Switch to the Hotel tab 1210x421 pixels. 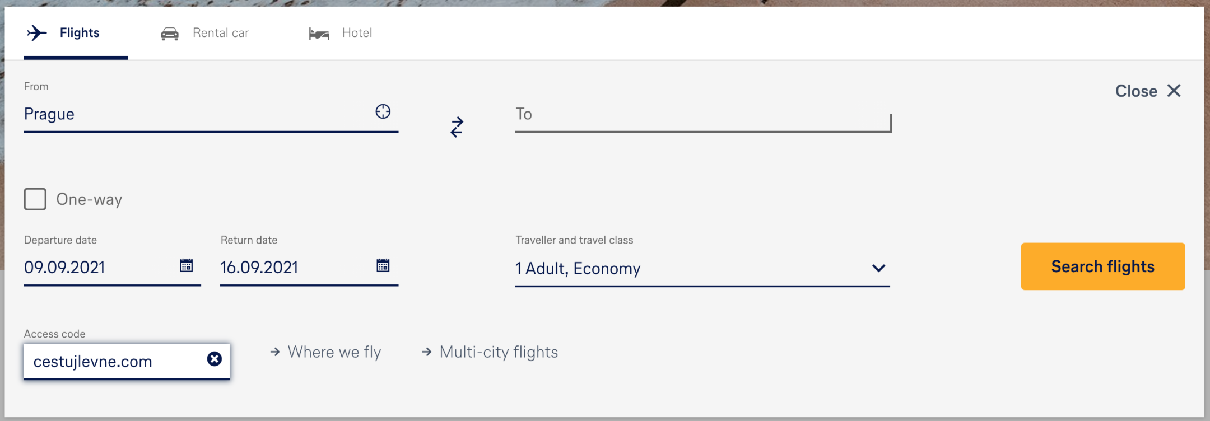[x=356, y=33]
